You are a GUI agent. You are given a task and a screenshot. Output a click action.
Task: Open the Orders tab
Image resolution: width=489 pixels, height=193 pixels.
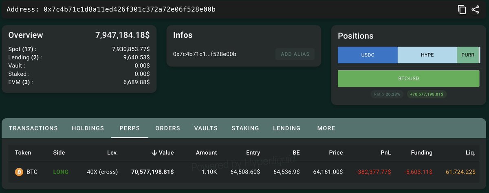pyautogui.click(x=168, y=128)
